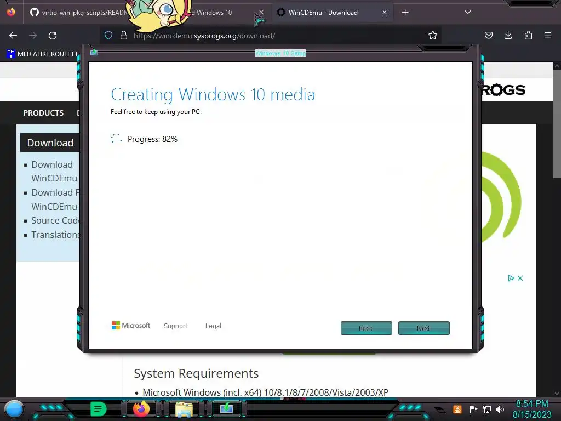Image resolution: width=561 pixels, height=421 pixels.
Task: Open the PRODUCTS menu on the sysprogs site
Action: point(43,113)
